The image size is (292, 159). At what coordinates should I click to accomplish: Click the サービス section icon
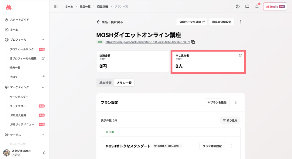[7, 135]
